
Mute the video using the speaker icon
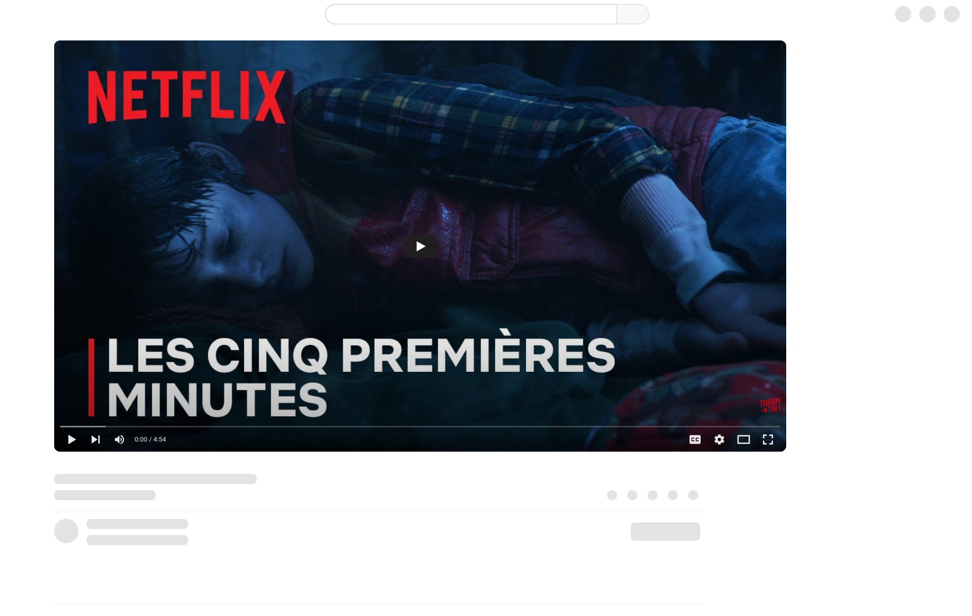119,439
